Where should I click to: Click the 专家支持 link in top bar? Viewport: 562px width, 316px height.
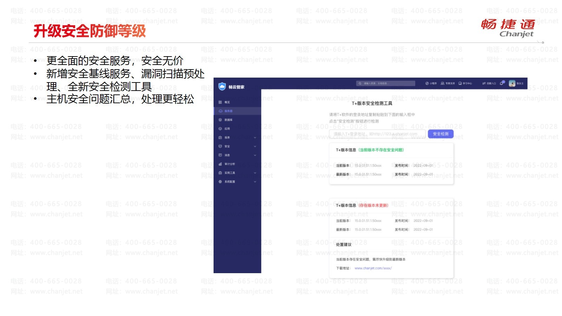[450, 84]
